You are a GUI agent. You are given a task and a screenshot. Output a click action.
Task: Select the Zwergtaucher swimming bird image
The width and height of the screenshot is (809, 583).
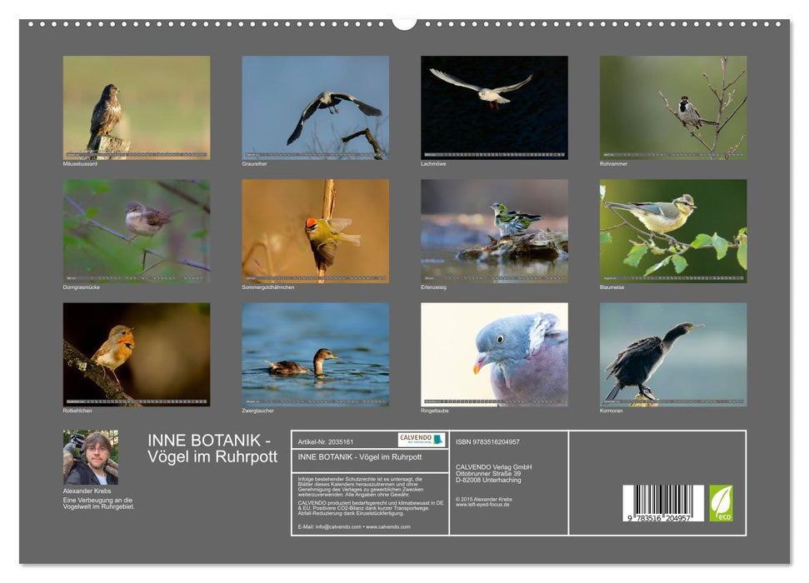315,354
